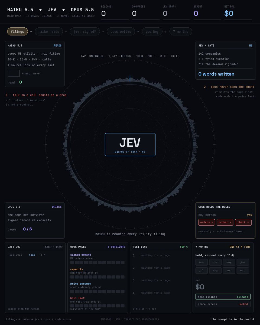Click the capacity progress squares

pyautogui.click(x=97, y=277)
